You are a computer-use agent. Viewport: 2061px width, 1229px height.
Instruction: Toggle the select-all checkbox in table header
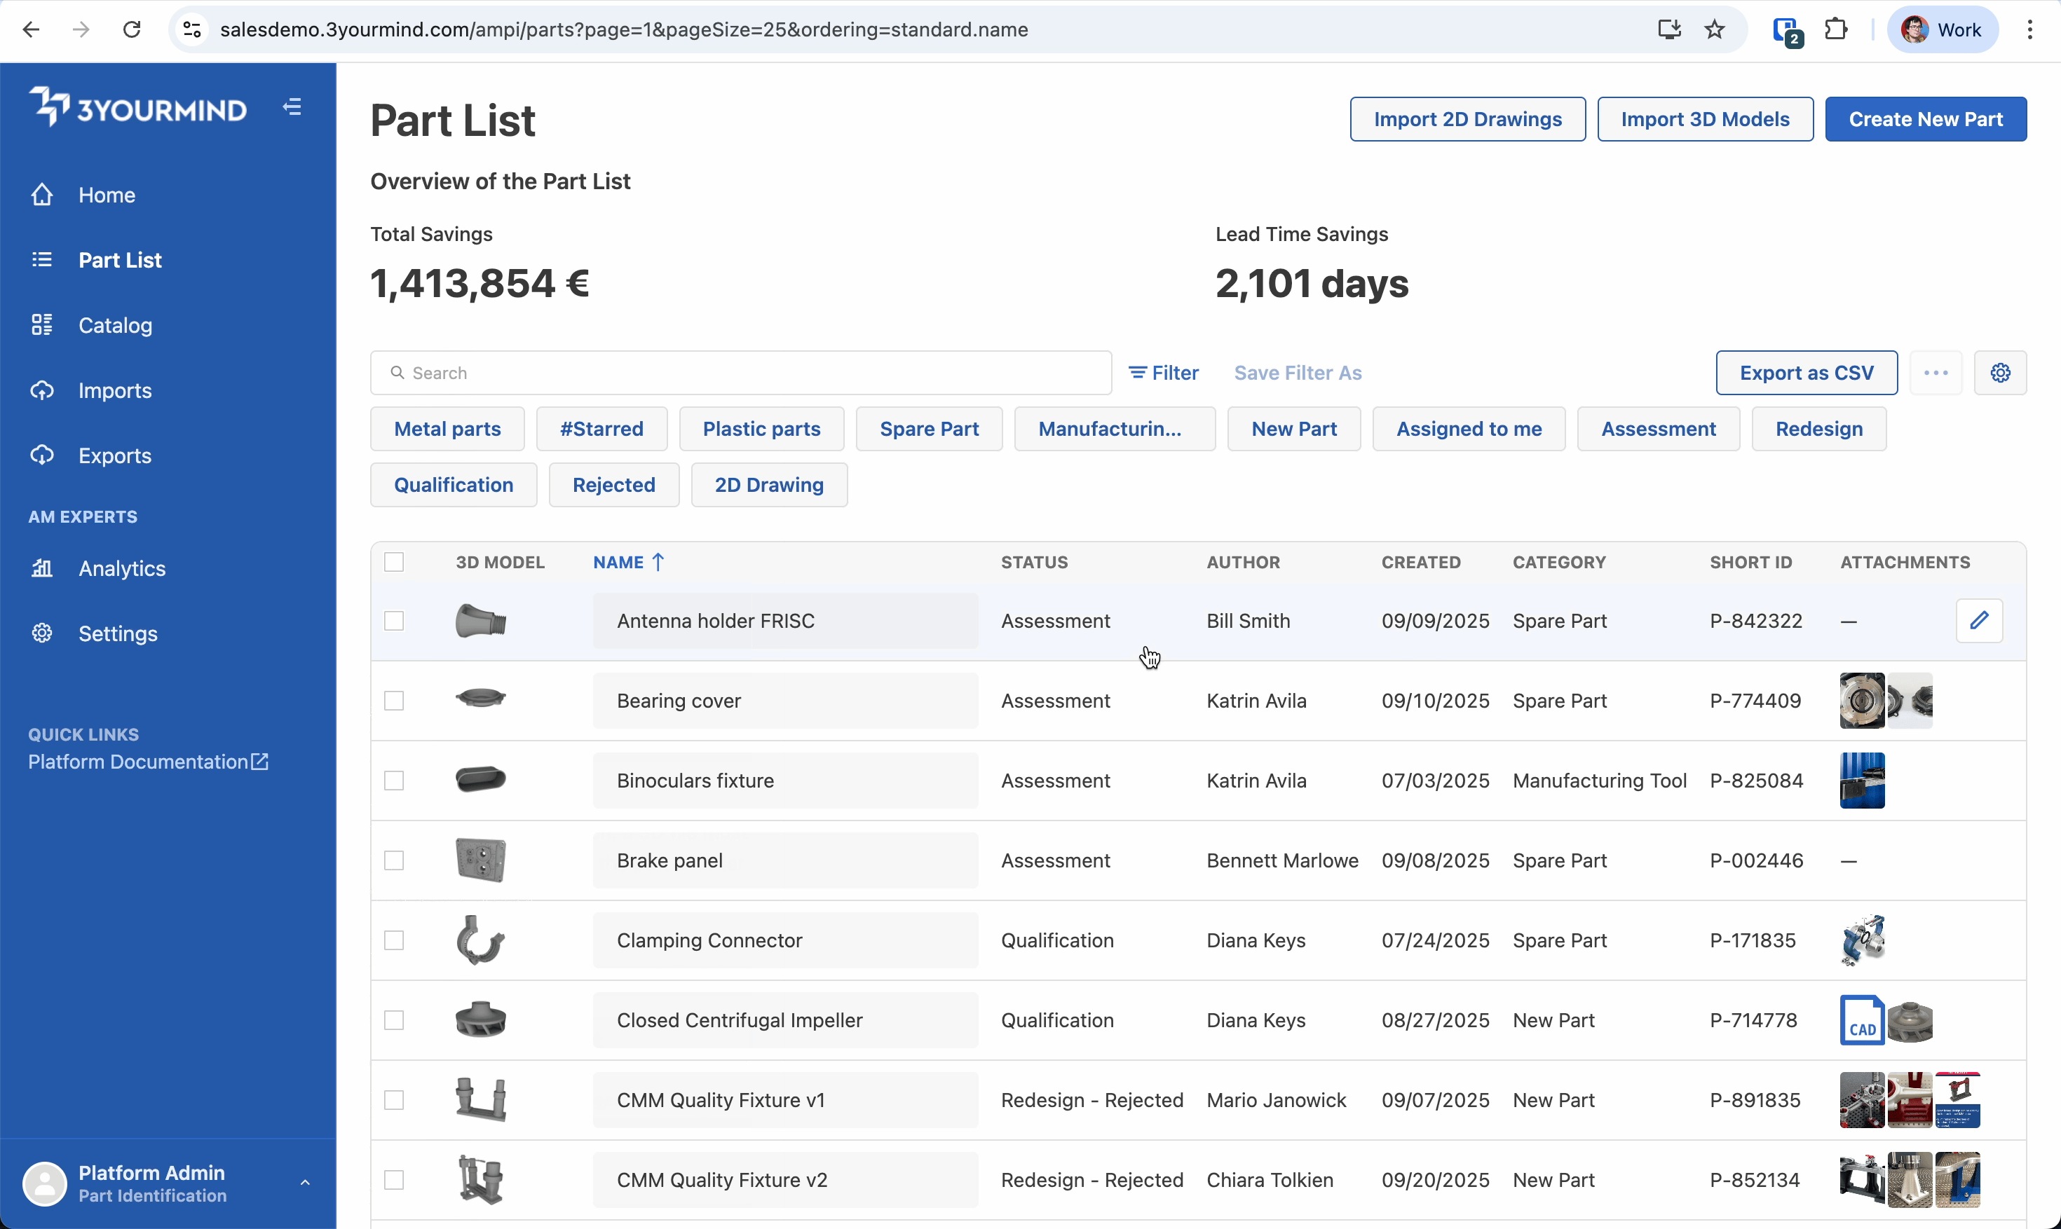[x=394, y=563]
